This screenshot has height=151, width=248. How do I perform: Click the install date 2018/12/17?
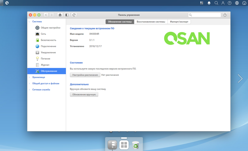(95, 46)
